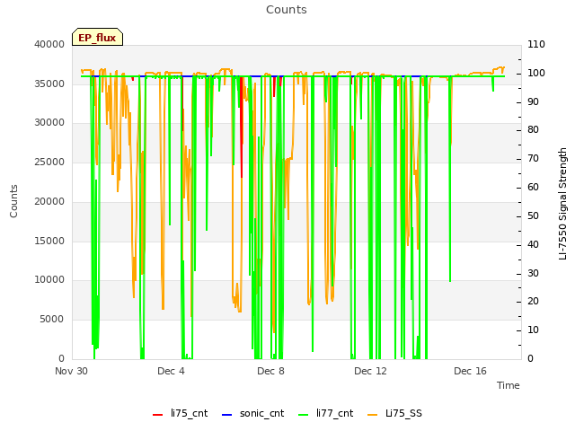Image resolution: width=575 pixels, height=431 pixels.
Task: Toggle the li77_cnt legend entry
Action: click(x=325, y=413)
